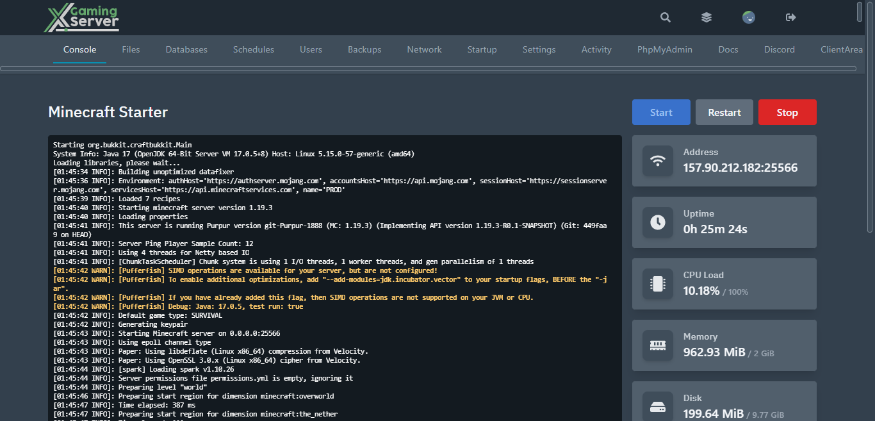Viewport: 875px width, 421px height.
Task: Click the XGaming Server logo
Action: click(81, 19)
